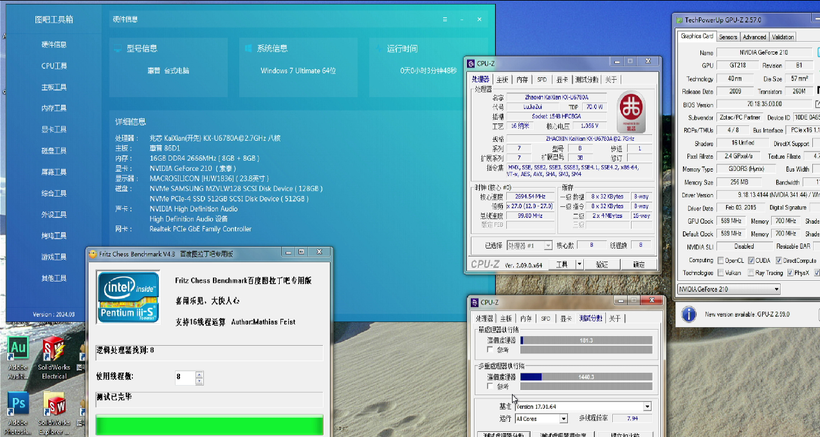The width and height of the screenshot is (820, 437).
Task: Toggle multi-thread 参考 checkbox in CPU-Z benchmark
Action: click(x=491, y=386)
